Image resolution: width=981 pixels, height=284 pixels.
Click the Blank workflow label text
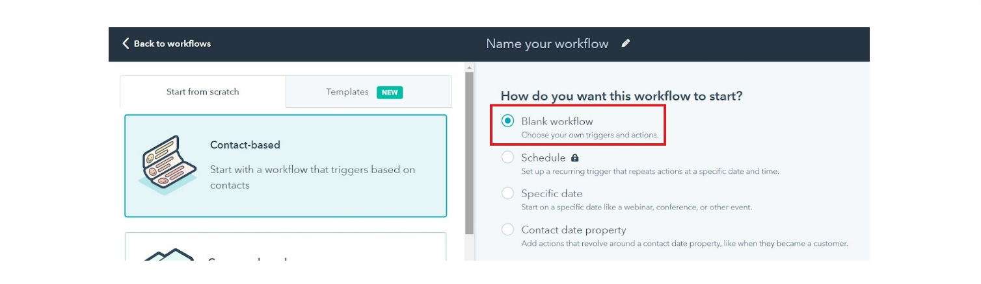tap(557, 121)
